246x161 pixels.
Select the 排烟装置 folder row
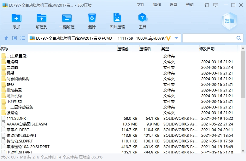point(120,90)
